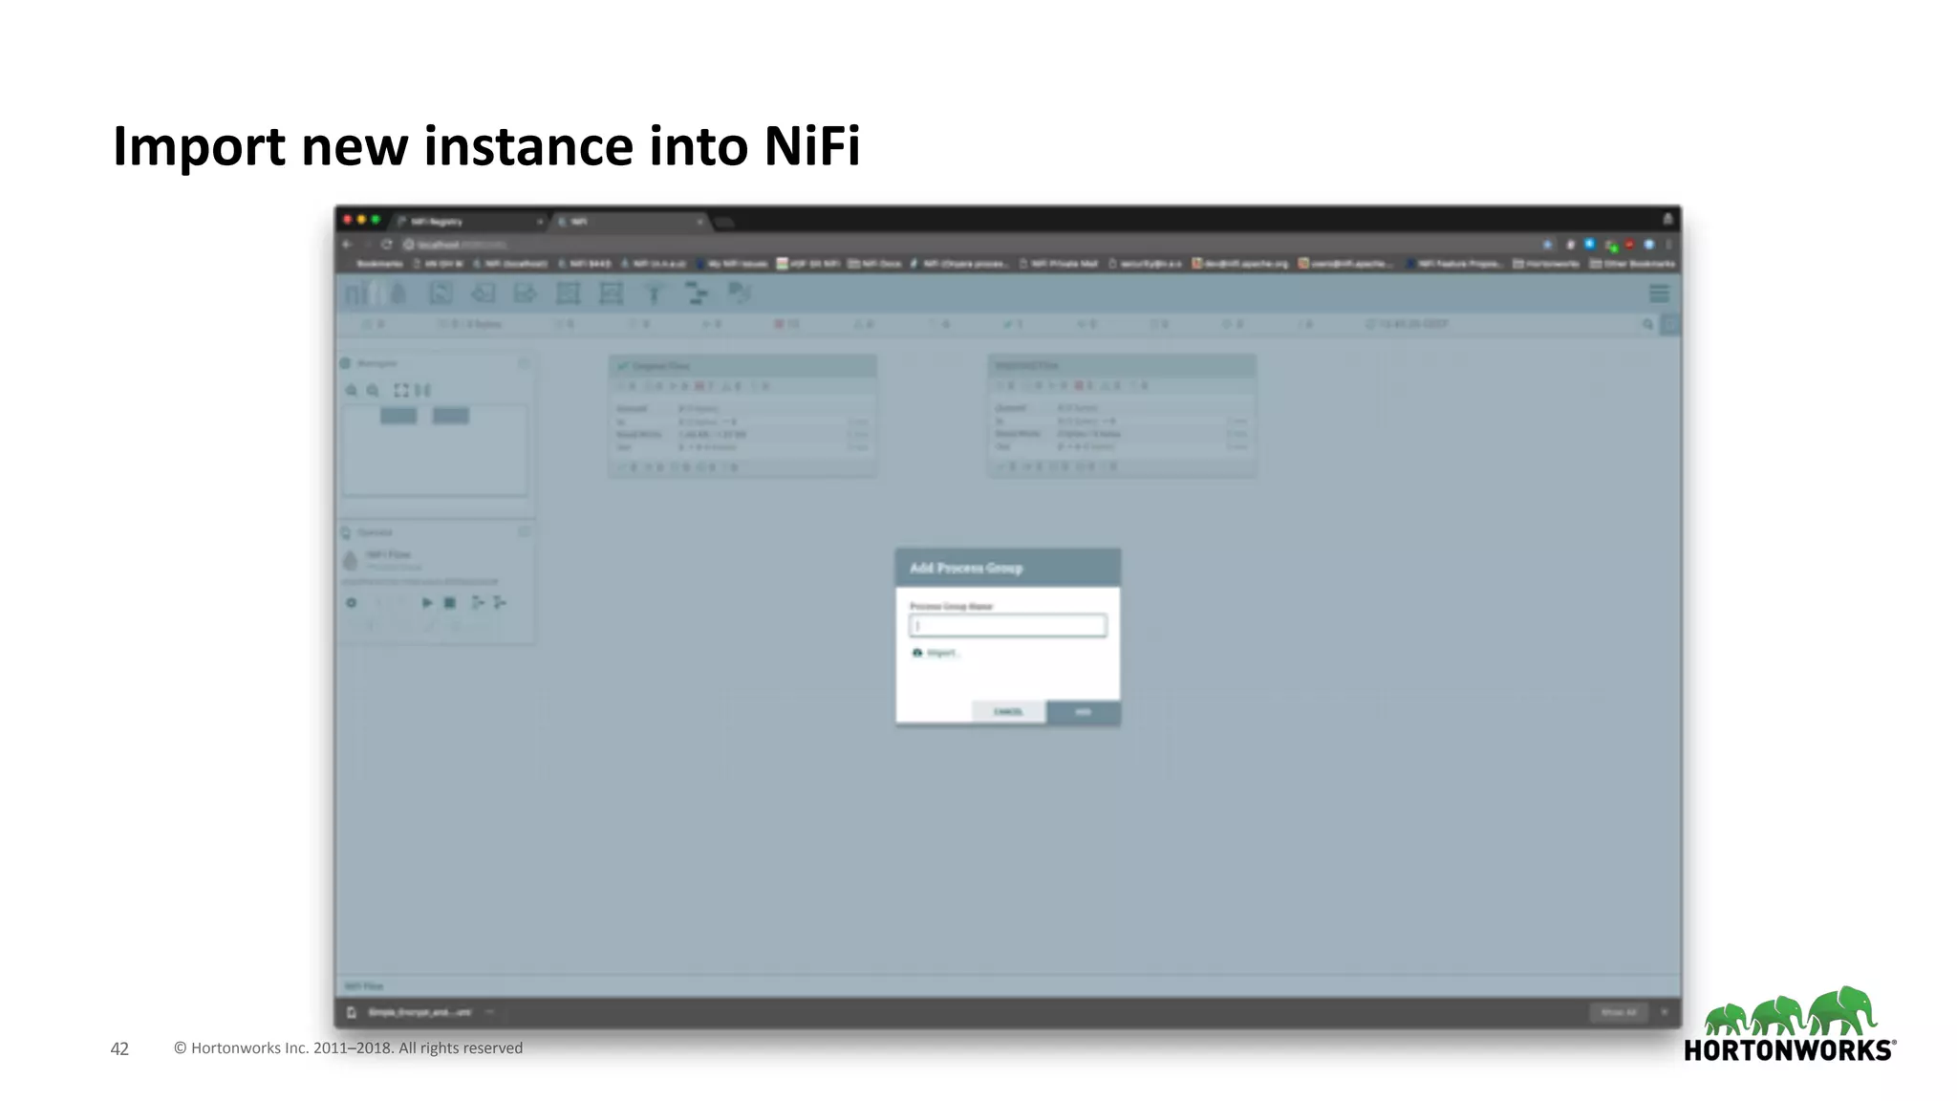Open the NiFi Private Mail bookmark
The height and width of the screenshot is (1101, 1957).
coord(1059,264)
